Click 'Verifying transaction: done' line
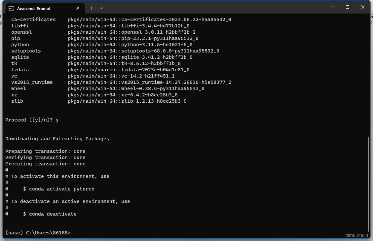Screen dimensions: 373x241 45,157
